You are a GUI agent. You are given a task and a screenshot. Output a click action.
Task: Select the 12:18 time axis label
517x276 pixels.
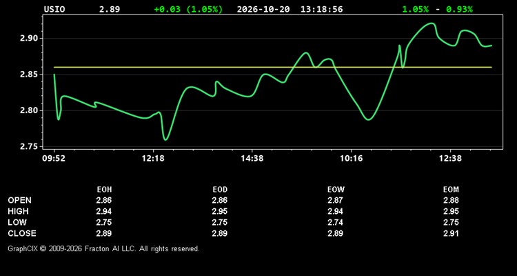(x=153, y=159)
